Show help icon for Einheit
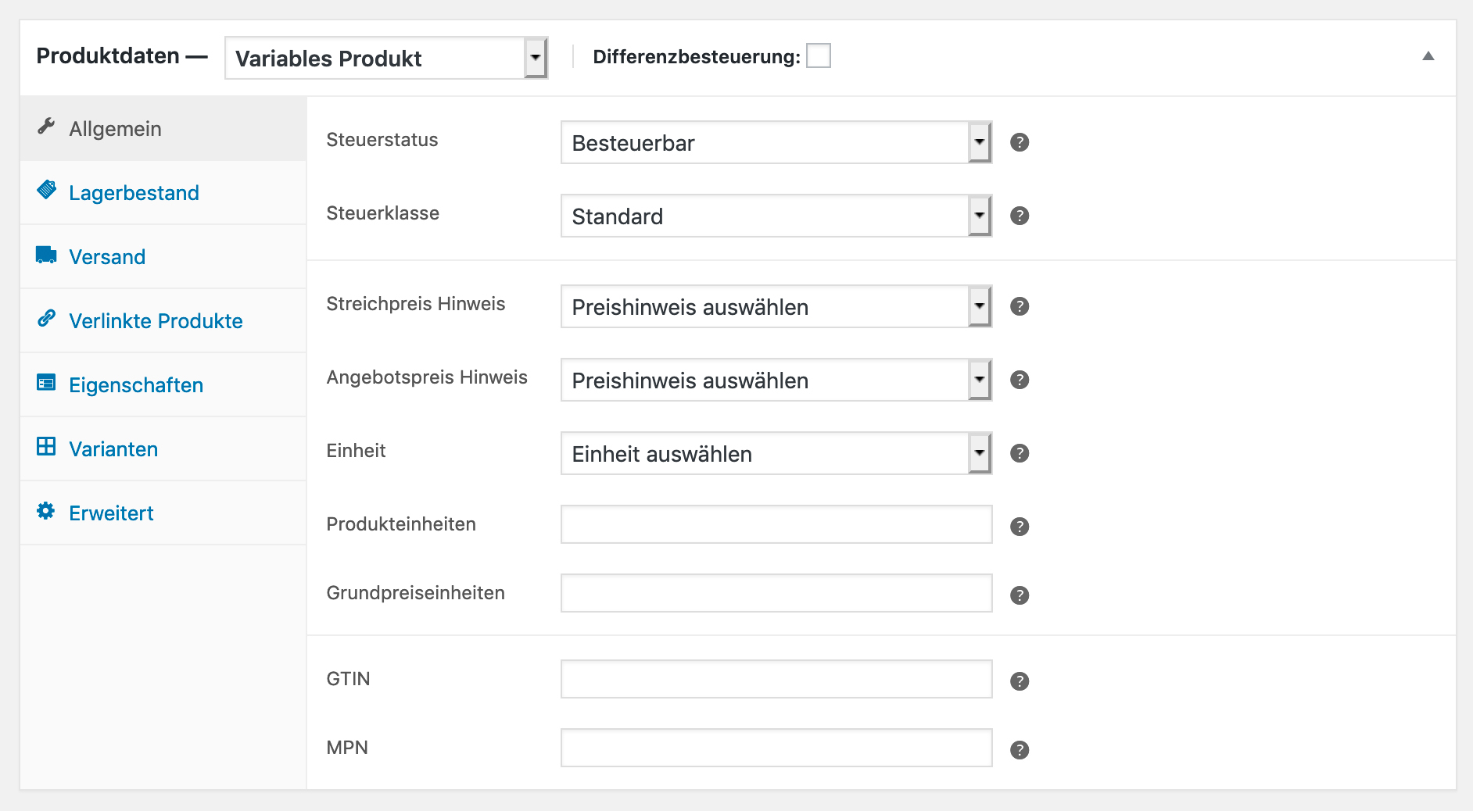The image size is (1473, 811). (x=1020, y=453)
